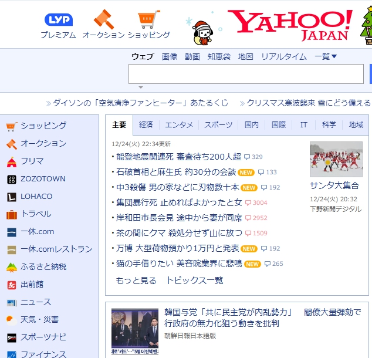Switch to the 経済 news tab
Image resolution: width=372 pixels, height=358 pixels.
pyautogui.click(x=146, y=125)
